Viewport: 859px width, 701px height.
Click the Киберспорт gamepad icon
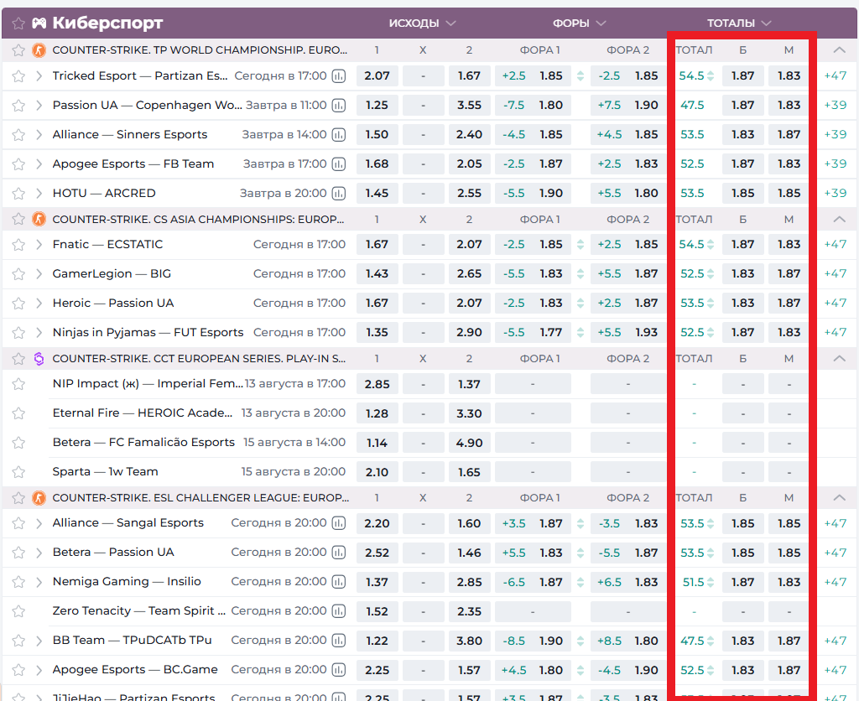tap(39, 23)
